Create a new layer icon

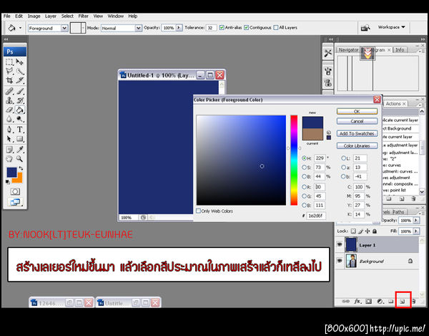pyautogui.click(x=403, y=301)
